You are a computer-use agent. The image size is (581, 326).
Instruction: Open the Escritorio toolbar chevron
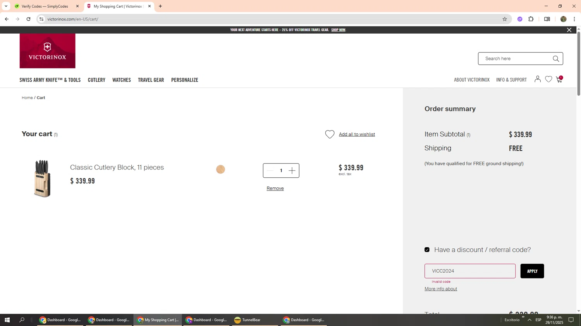pos(523,317)
